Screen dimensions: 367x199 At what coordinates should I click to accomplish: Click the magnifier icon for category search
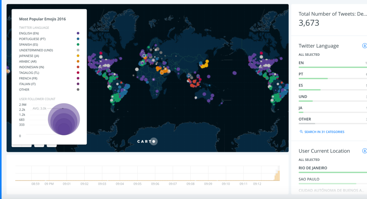coord(301,132)
